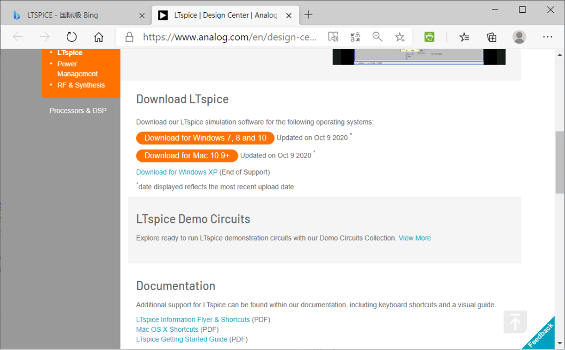This screenshot has height=350, width=565.
Task: Click the Download LTspice heading
Action: (x=182, y=99)
